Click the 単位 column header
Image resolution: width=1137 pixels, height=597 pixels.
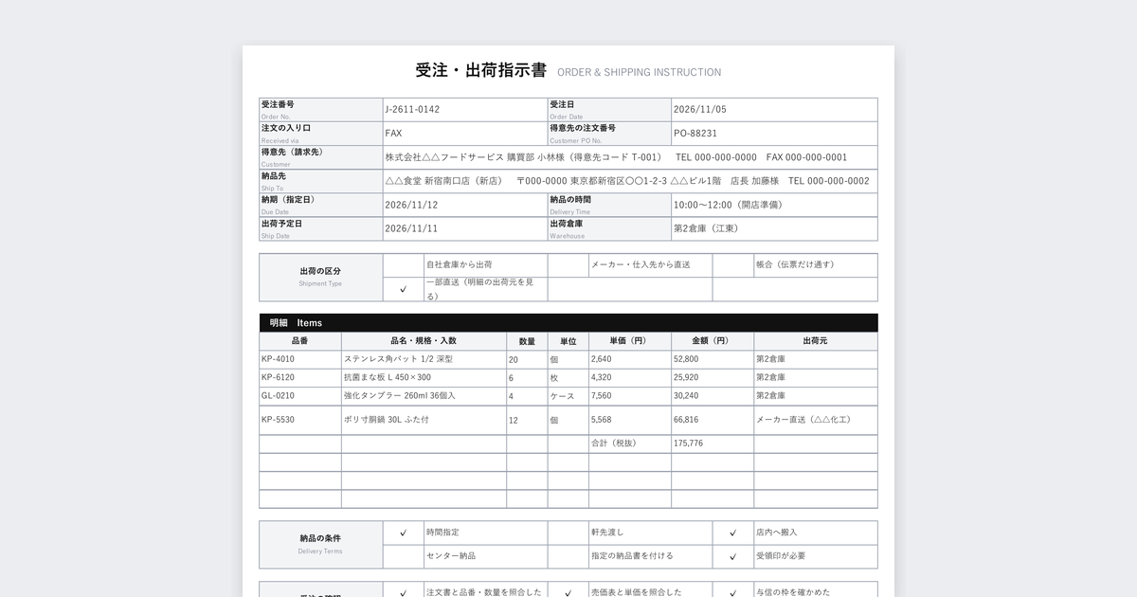point(568,341)
